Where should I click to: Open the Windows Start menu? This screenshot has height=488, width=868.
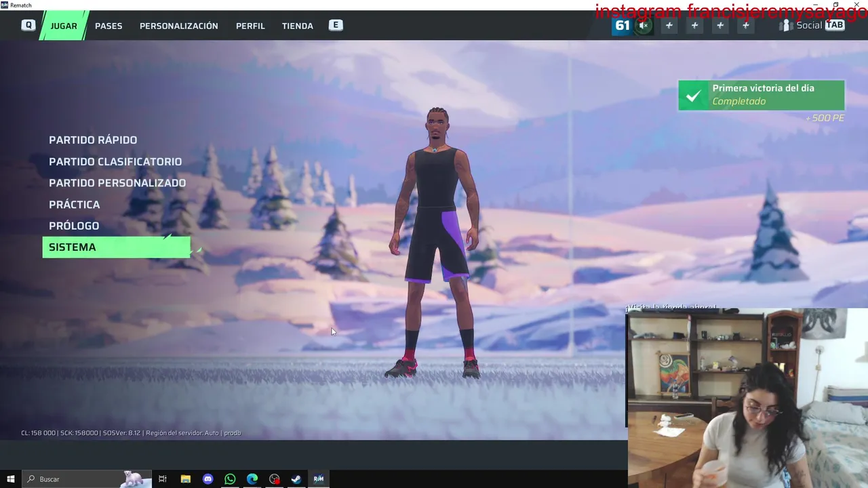(x=10, y=479)
